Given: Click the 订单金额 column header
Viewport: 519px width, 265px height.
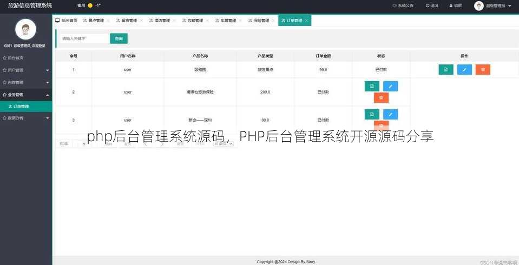Looking at the screenshot, I should (x=323, y=56).
